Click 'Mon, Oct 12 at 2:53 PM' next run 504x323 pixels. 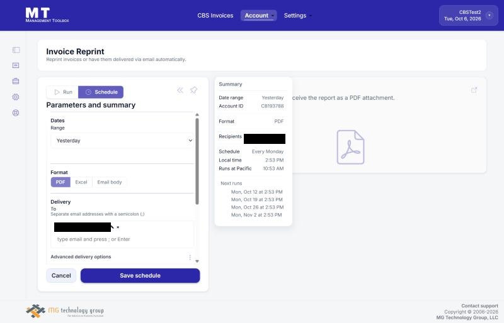click(x=257, y=192)
